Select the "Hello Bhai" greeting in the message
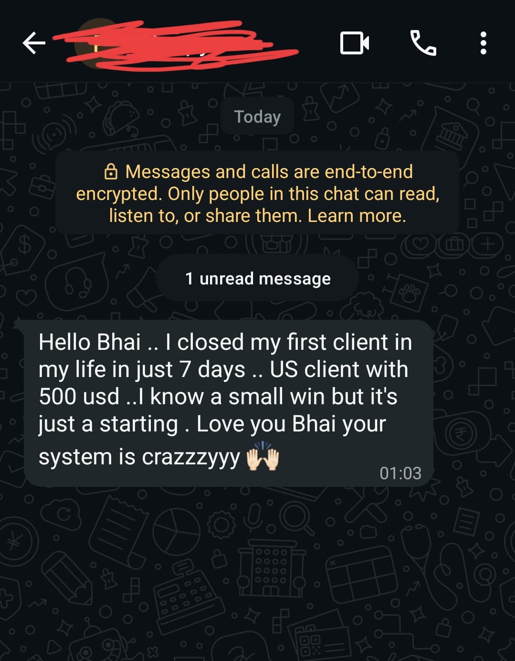 (90, 342)
